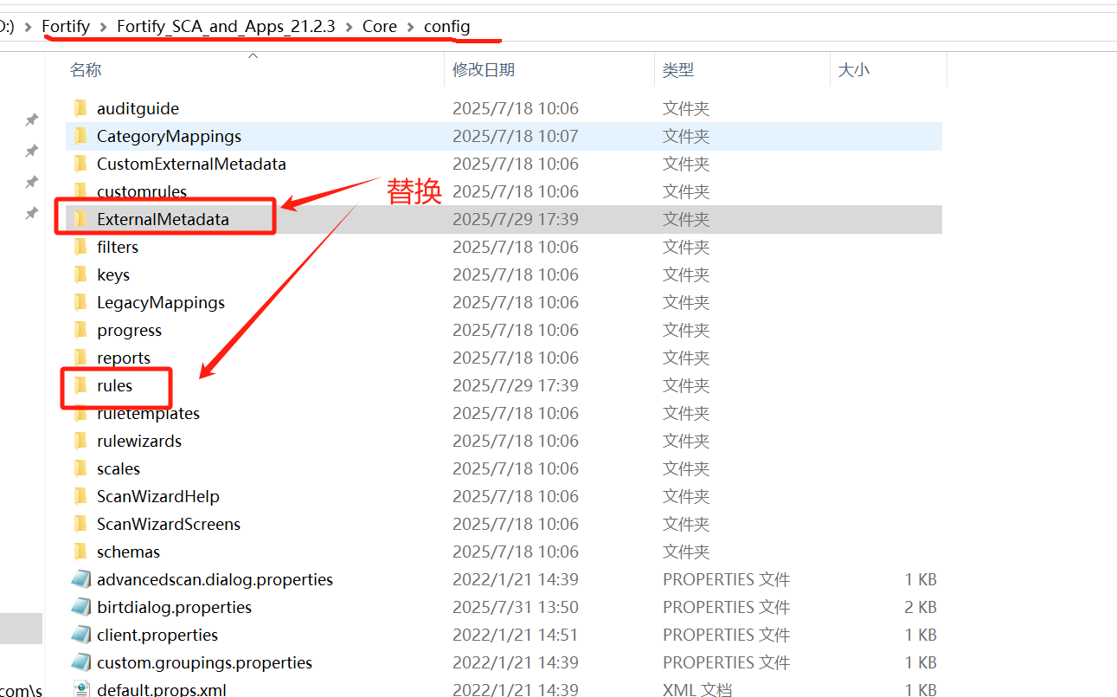The height and width of the screenshot is (697, 1117).
Task: Click the LegacyMappings folder icon
Action: click(80, 302)
